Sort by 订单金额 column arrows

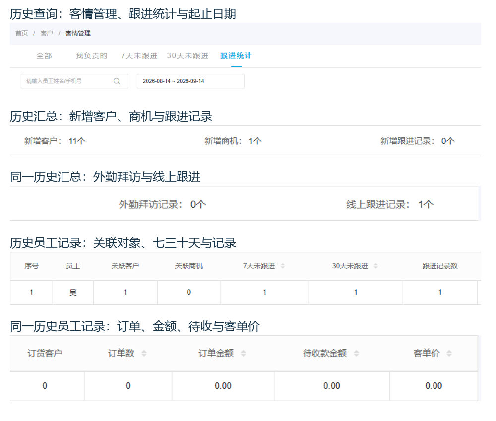243,353
